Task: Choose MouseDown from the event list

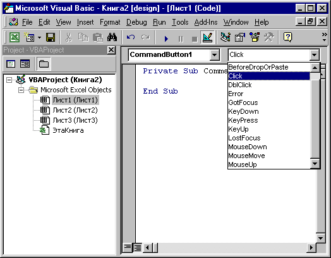Action: 269,147
